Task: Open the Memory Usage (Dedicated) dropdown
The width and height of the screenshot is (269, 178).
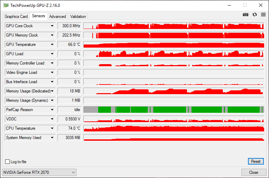Action: [x=52, y=91]
